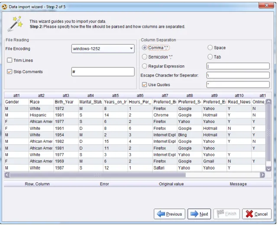Click the horizontal scrollbar thumb

tap(97, 175)
